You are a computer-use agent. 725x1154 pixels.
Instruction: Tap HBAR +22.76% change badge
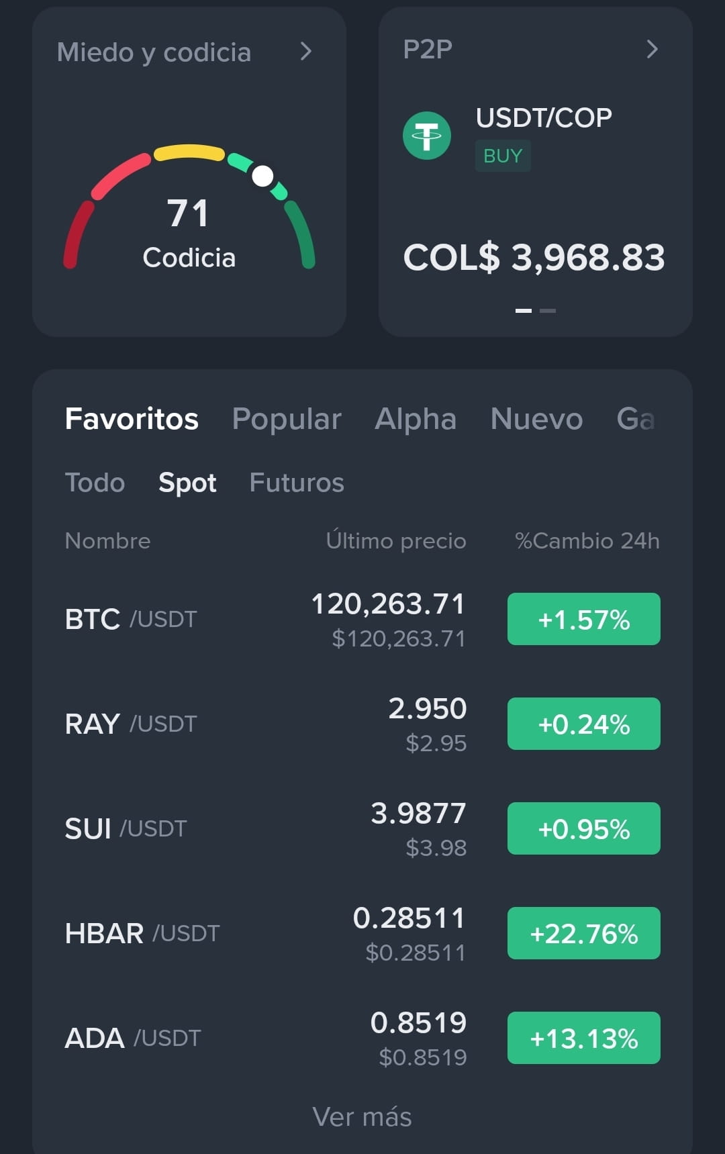584,933
